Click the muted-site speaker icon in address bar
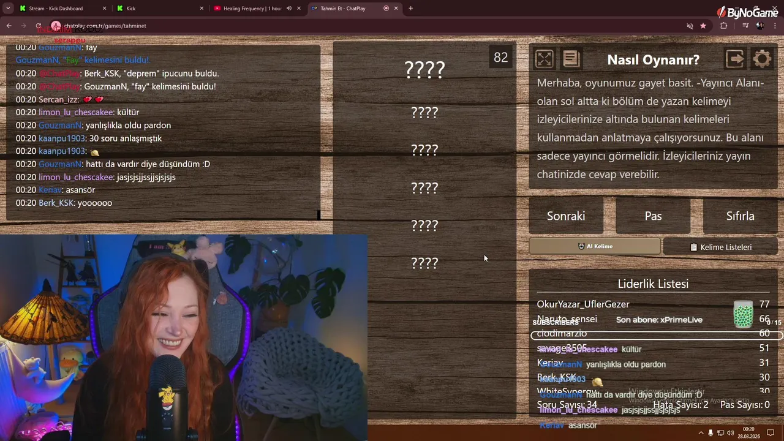This screenshot has width=784, height=441. [690, 26]
